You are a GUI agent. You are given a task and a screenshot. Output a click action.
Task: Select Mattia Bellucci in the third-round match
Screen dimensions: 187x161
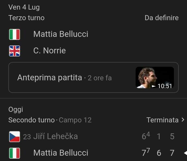tap(61, 34)
